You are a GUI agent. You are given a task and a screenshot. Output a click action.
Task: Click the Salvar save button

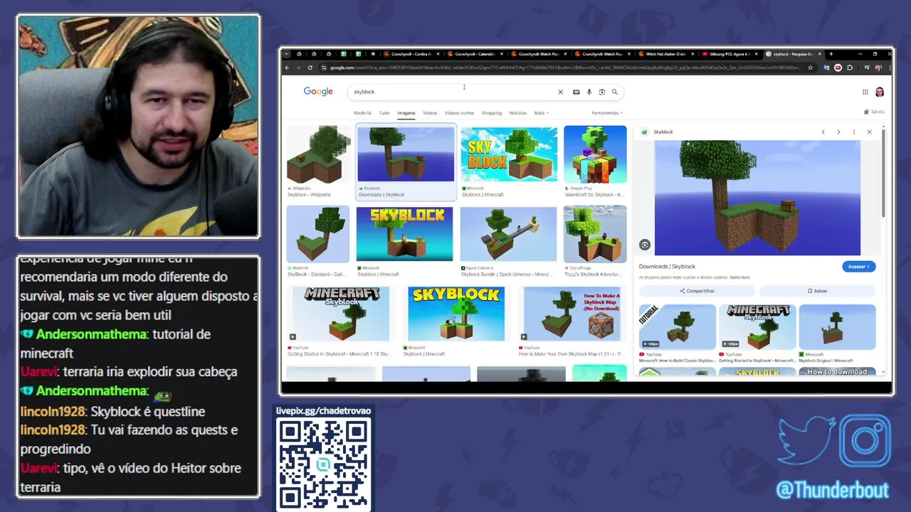point(817,291)
